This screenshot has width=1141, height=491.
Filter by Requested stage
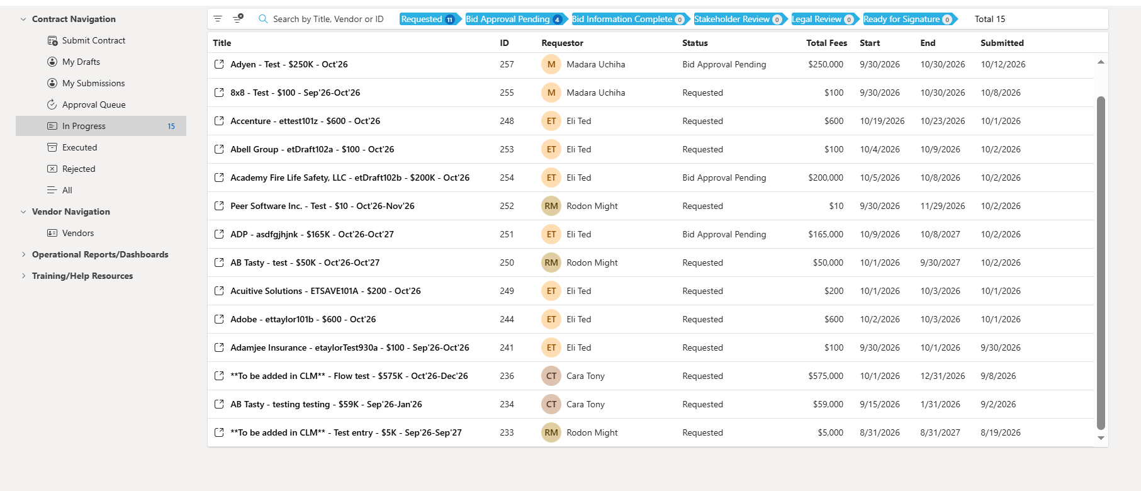[x=430, y=19]
